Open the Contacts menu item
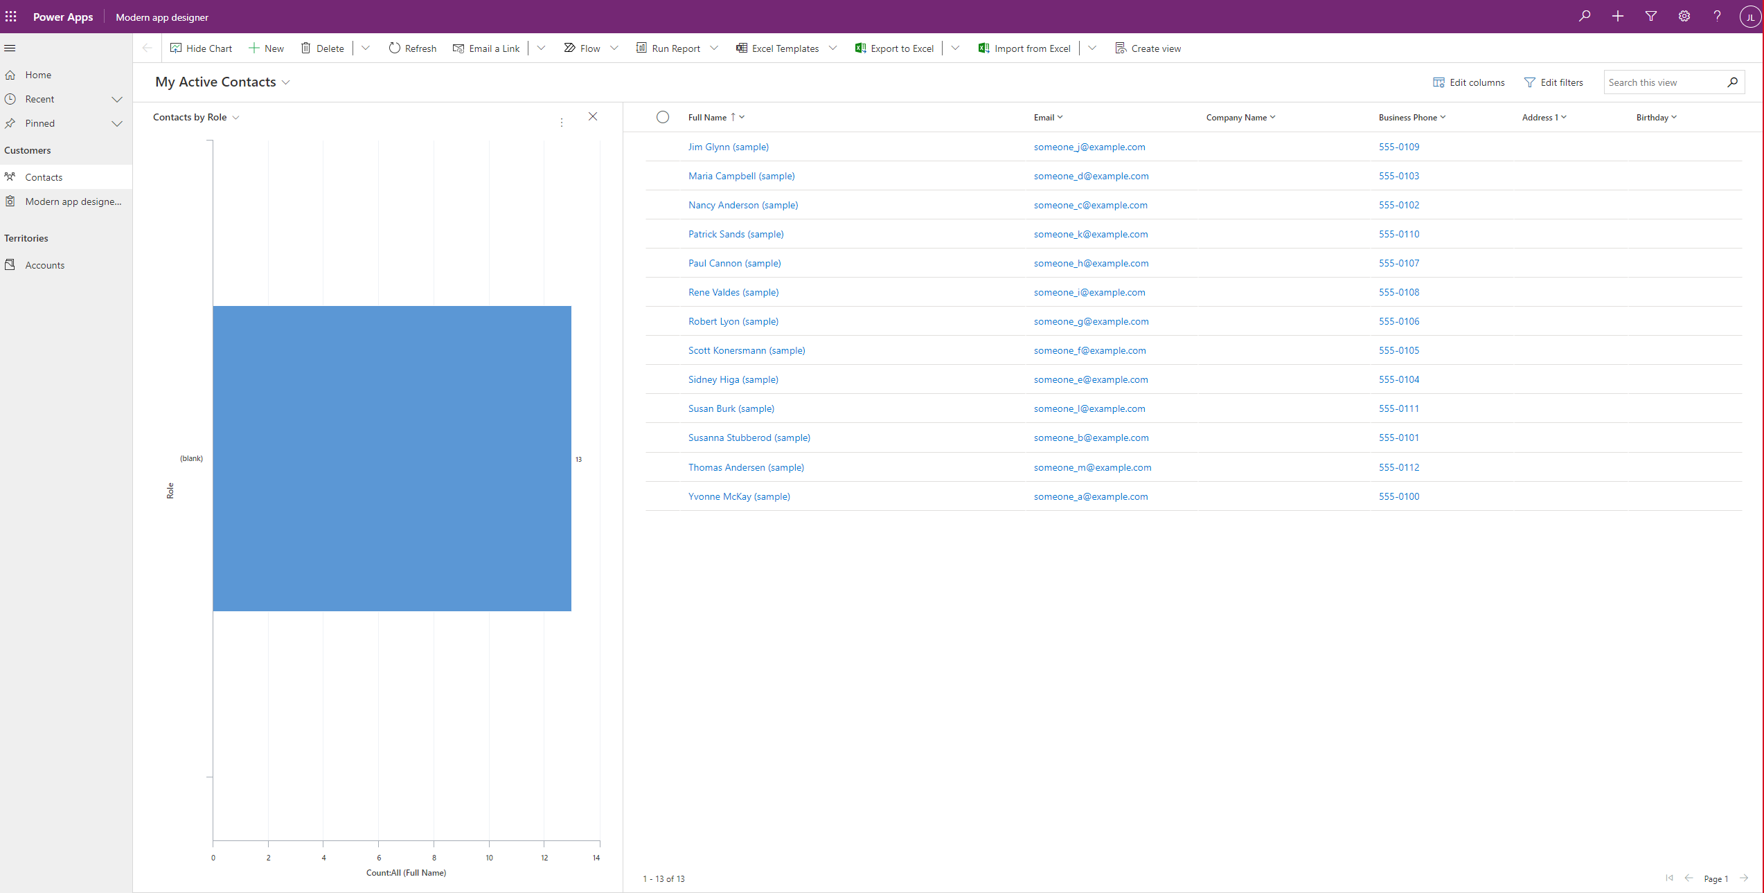 pyautogui.click(x=44, y=177)
